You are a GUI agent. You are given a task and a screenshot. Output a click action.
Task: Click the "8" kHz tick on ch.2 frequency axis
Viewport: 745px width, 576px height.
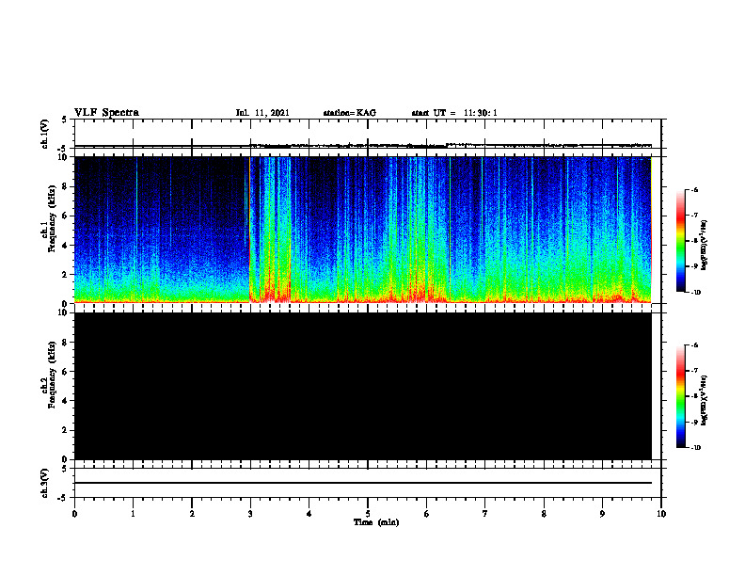(x=66, y=343)
